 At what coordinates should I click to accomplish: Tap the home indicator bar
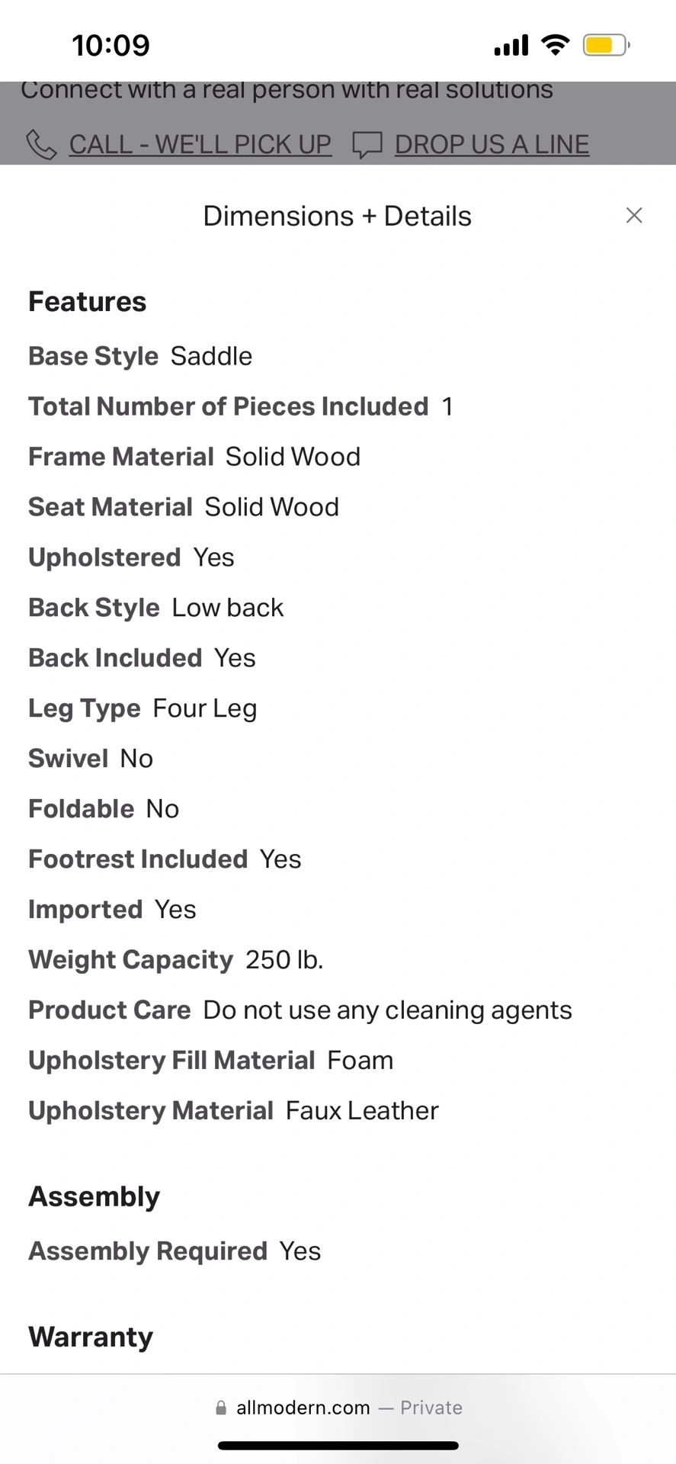point(338,1446)
